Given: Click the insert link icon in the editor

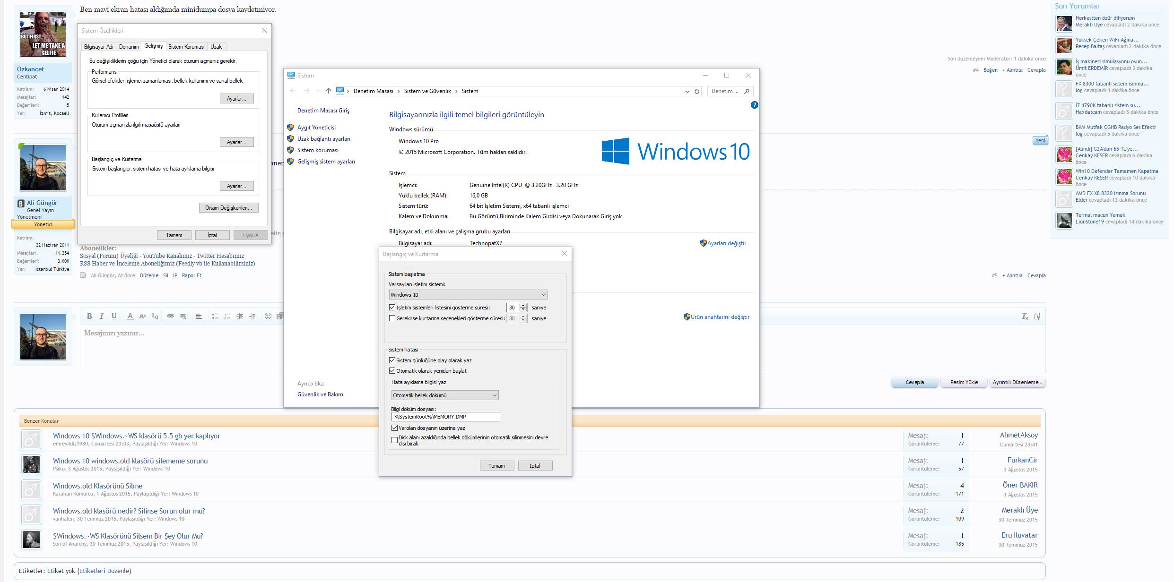Looking at the screenshot, I should click(171, 316).
